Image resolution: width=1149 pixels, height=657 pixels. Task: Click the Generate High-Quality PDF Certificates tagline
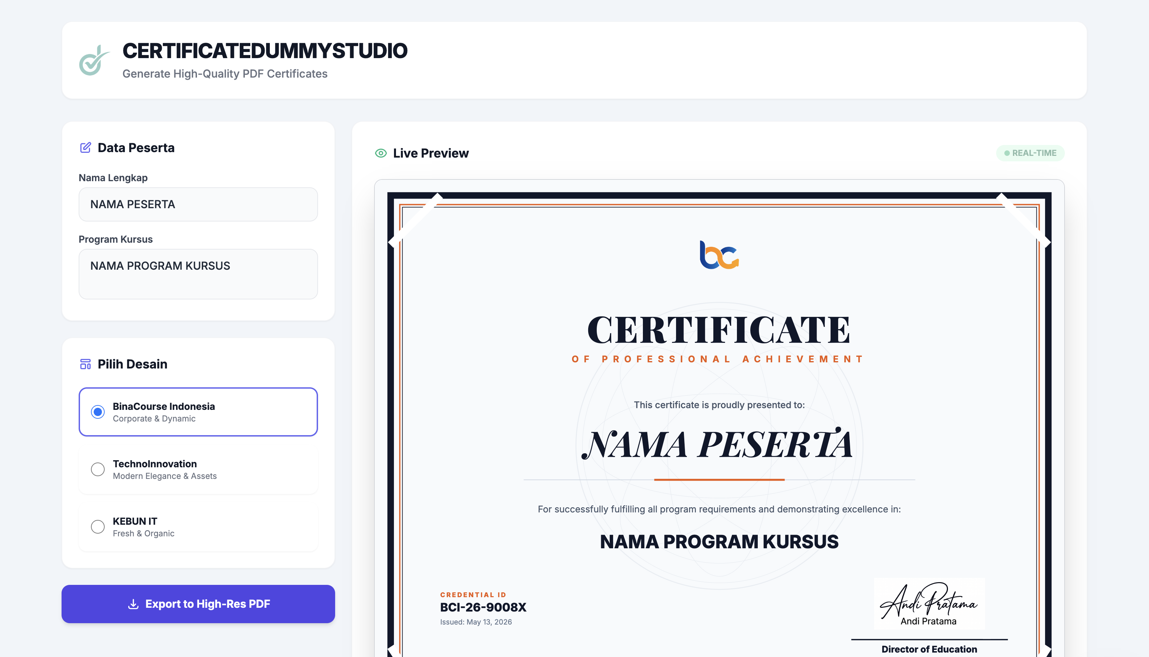click(x=225, y=73)
